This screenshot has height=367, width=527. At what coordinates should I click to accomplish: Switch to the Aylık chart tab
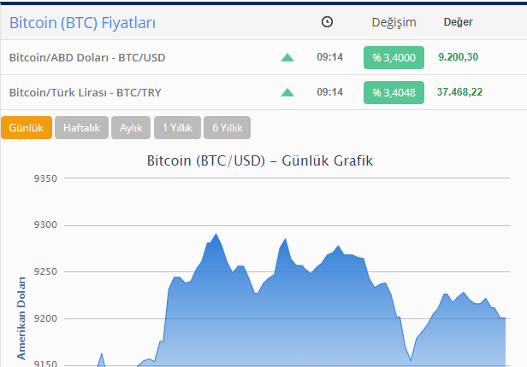pyautogui.click(x=131, y=128)
